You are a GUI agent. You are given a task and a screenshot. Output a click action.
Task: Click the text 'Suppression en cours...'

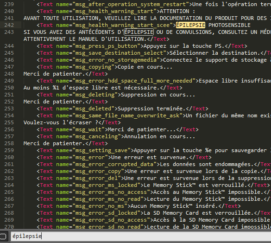tap(158, 95)
